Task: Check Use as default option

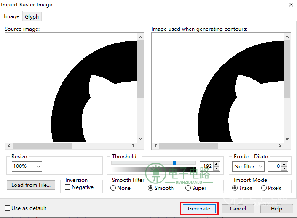Action: point(8,208)
